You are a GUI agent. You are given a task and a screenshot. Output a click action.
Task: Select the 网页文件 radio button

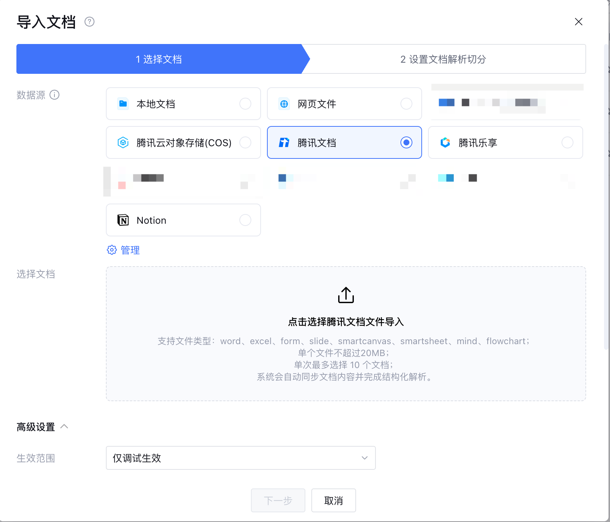406,104
